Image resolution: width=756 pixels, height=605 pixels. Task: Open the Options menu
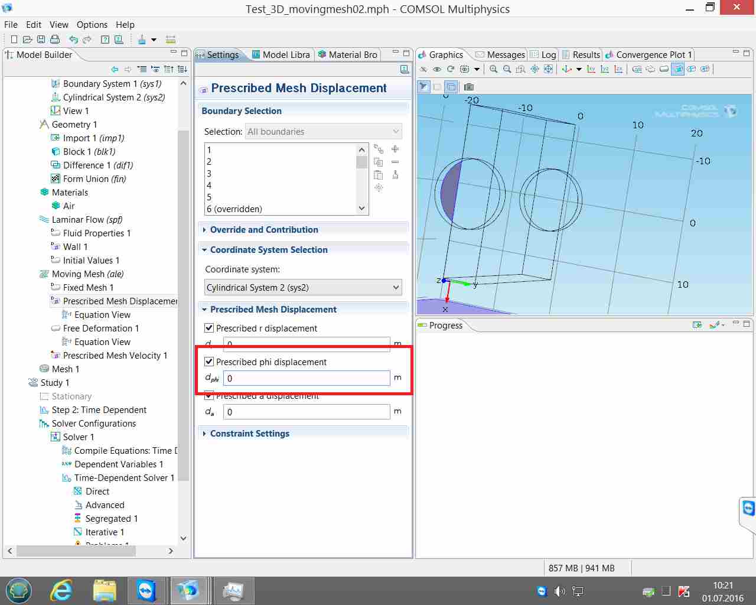92,25
